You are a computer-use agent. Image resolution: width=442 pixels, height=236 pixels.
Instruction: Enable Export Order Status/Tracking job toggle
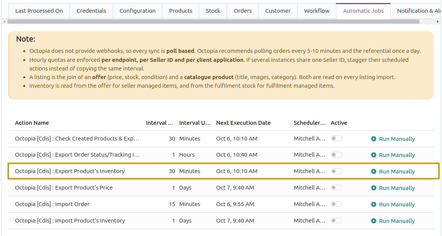click(336, 154)
